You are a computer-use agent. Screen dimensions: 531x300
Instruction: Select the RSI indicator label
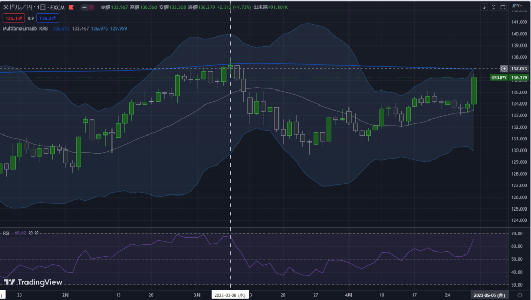coord(7,233)
